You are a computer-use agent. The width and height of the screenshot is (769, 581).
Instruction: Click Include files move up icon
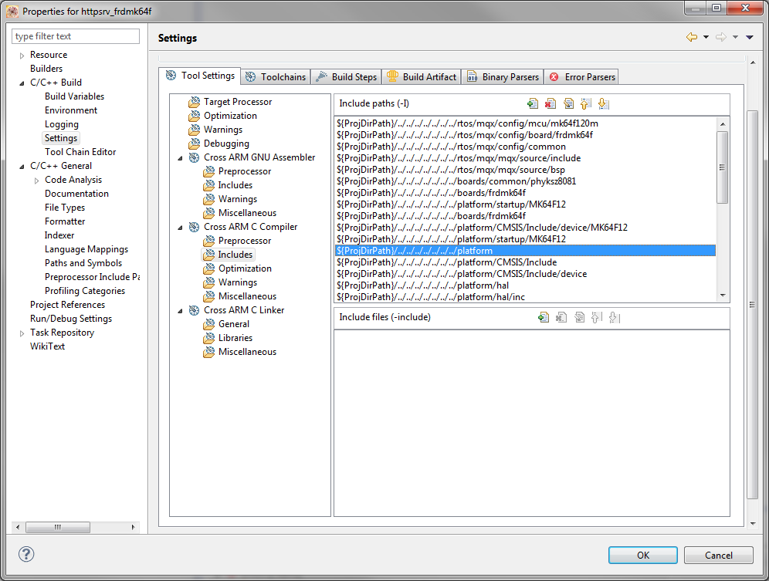click(597, 317)
